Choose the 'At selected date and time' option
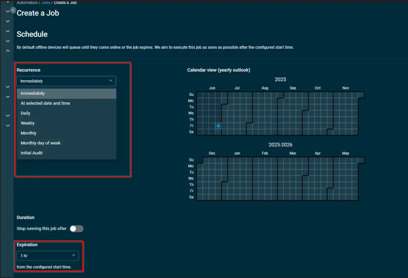Image resolution: width=408 pixels, height=278 pixels. coord(66,103)
